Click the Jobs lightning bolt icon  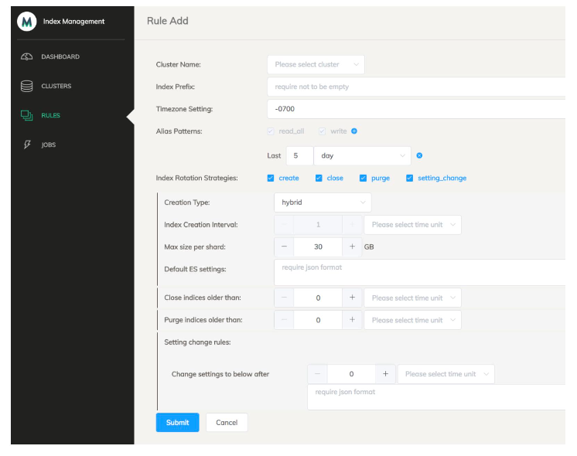click(x=26, y=145)
